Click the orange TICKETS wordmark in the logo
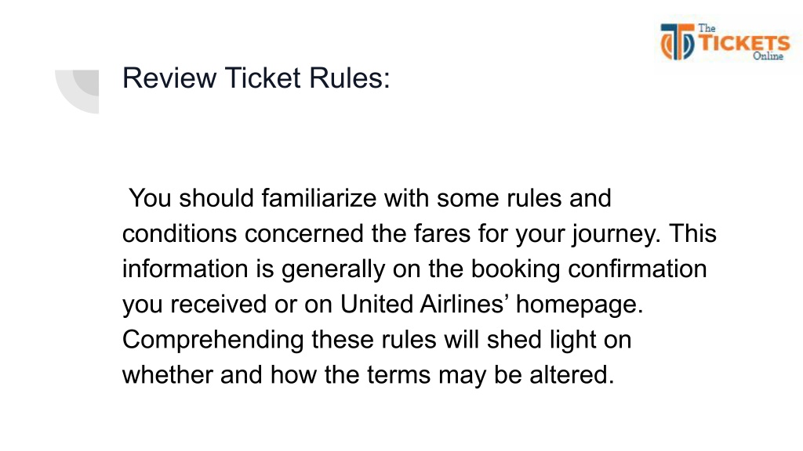This screenshot has height=451, width=803. pyautogui.click(x=744, y=42)
